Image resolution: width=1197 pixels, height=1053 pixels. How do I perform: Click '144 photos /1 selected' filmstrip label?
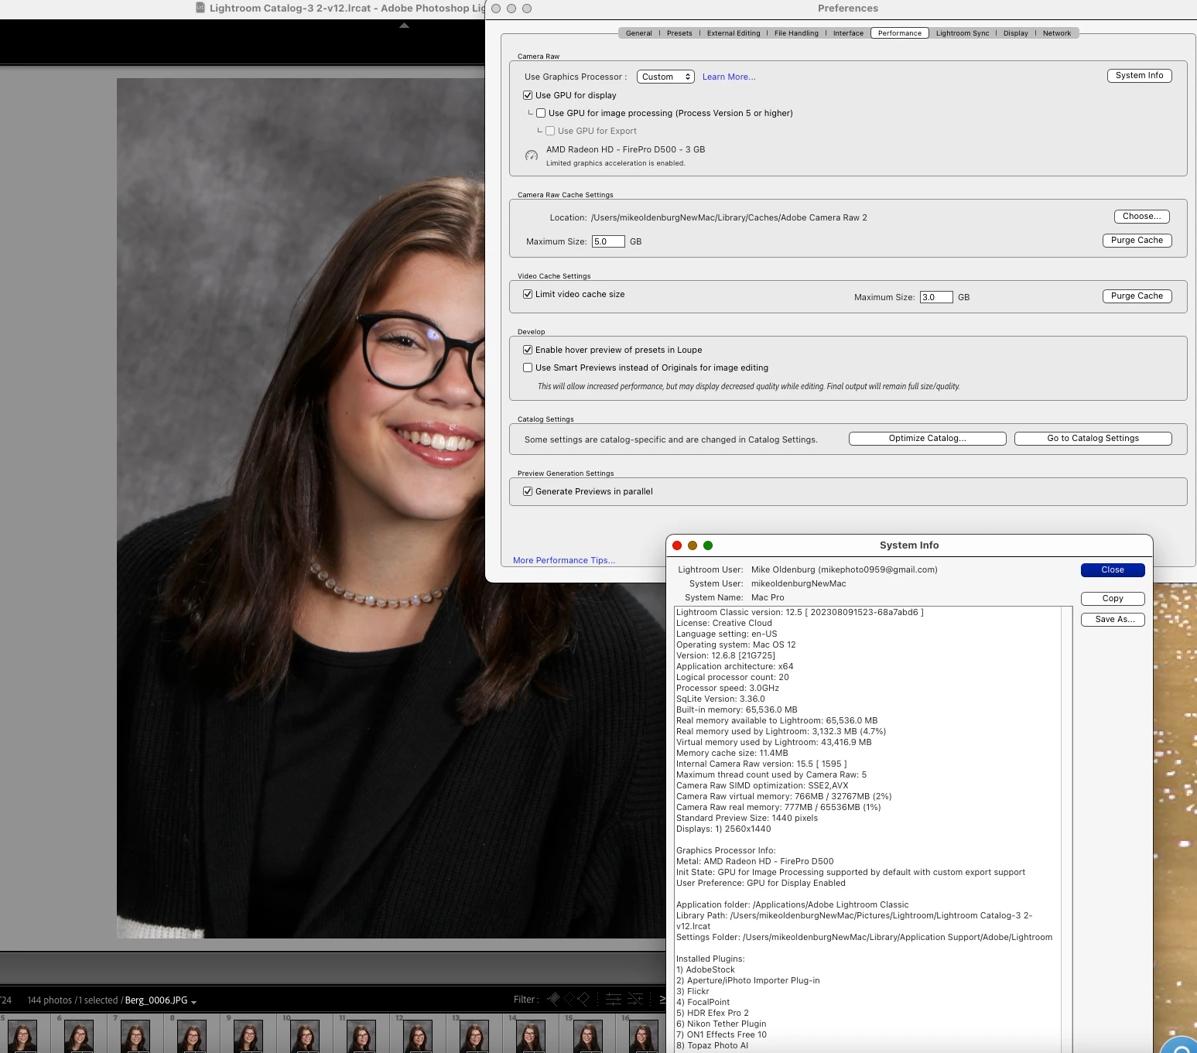tap(72, 1000)
